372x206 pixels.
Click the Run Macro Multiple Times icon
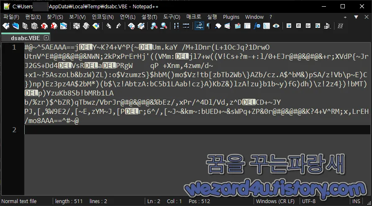318,26
